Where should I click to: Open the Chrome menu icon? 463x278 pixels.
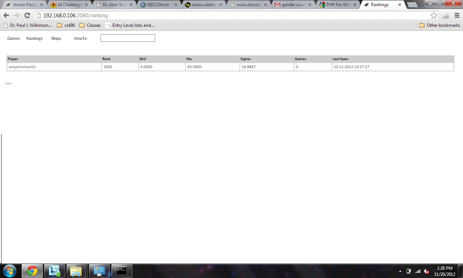(457, 16)
